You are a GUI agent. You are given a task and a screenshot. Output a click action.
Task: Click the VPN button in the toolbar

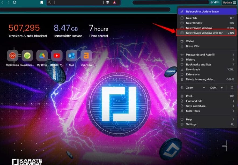(215, 2)
